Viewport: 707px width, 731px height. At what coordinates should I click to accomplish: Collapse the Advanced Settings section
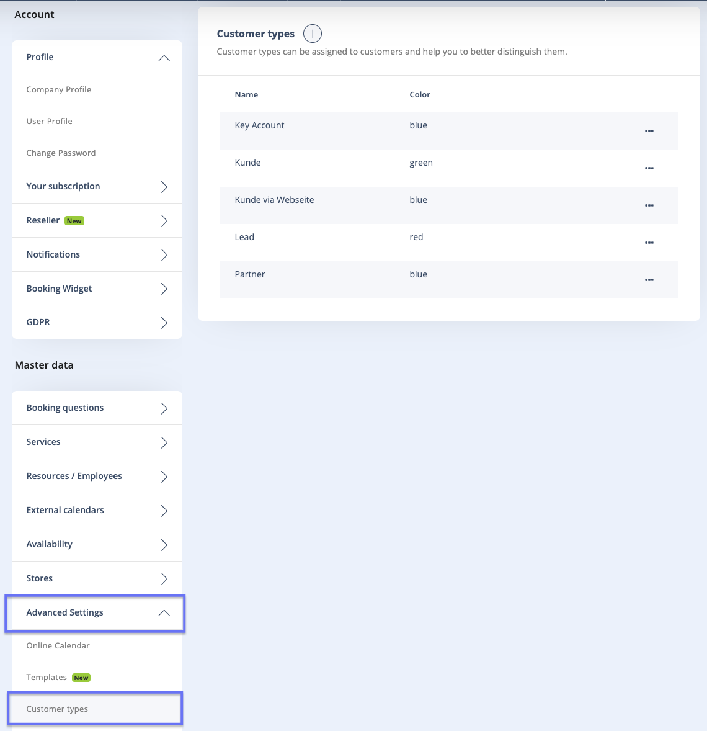pyautogui.click(x=164, y=613)
